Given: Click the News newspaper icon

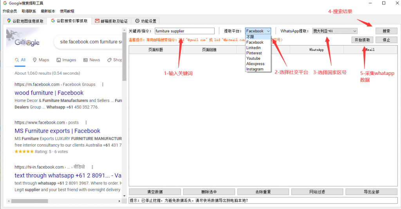Looking at the screenshot, I should click(x=85, y=60).
